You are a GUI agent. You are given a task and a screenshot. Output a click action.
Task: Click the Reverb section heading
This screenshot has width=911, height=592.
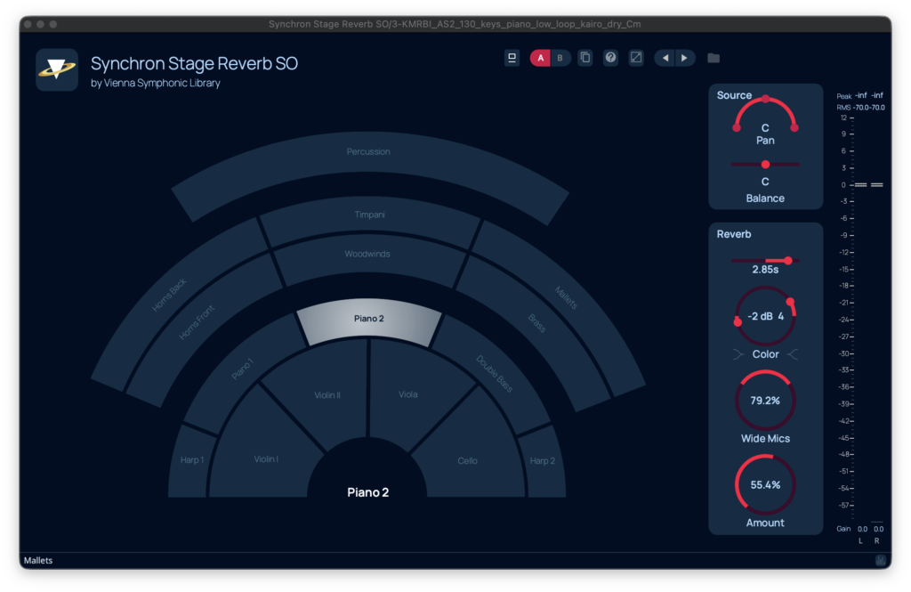734,234
